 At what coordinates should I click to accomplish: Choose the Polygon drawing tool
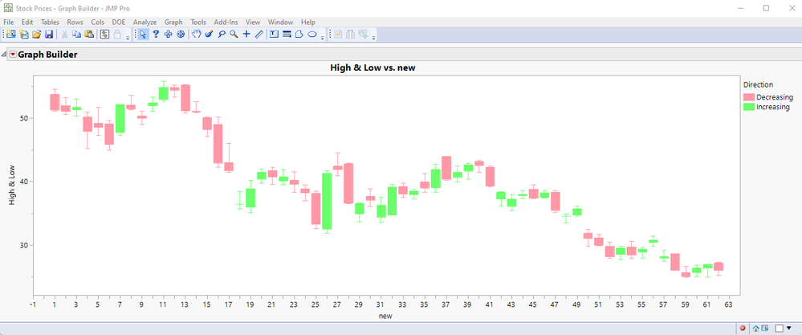(x=299, y=35)
